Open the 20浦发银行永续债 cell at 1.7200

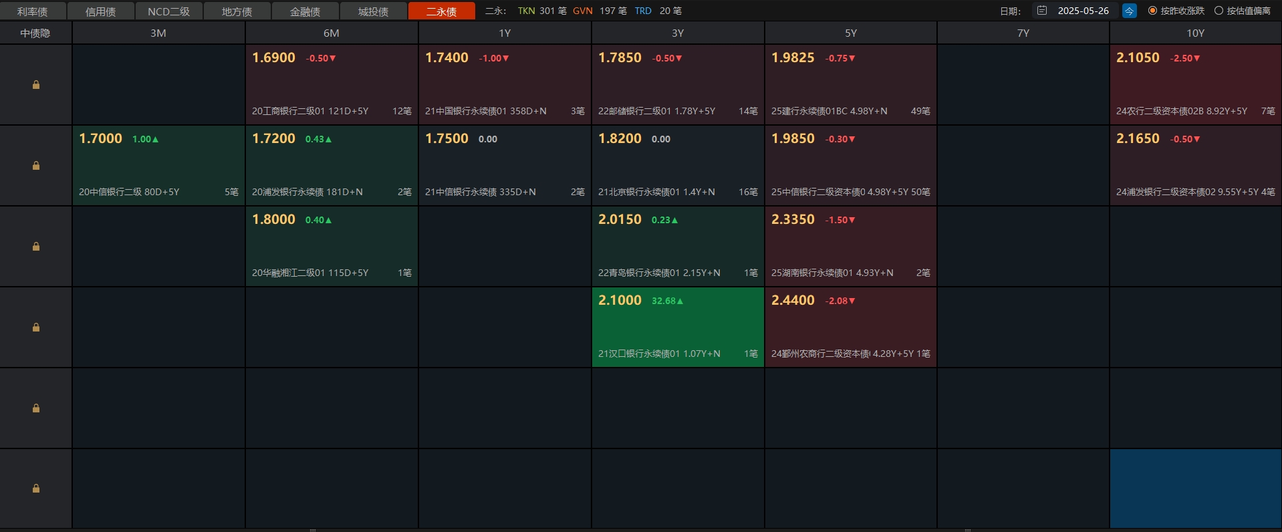click(x=332, y=165)
